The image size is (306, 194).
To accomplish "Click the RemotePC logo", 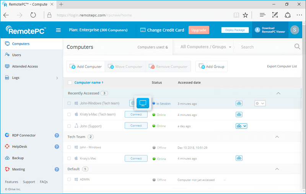I will click(x=26, y=30).
